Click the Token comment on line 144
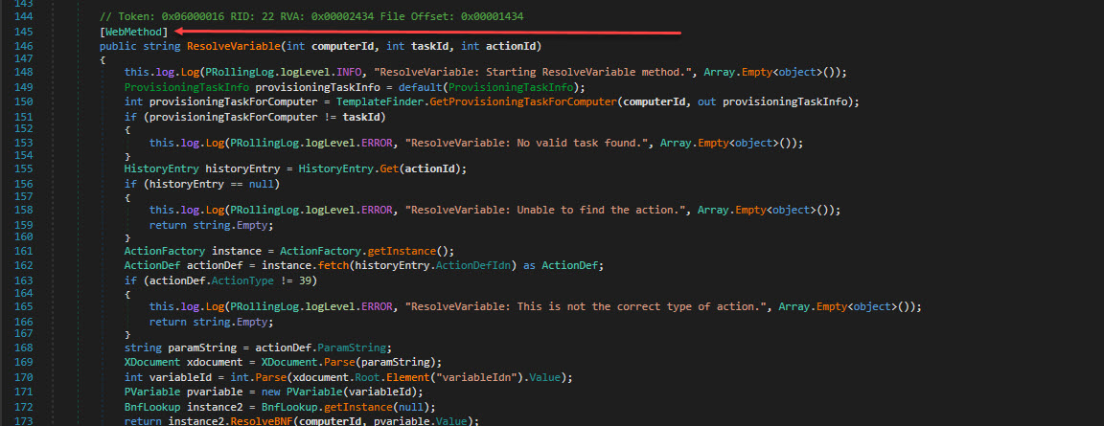 (311, 17)
